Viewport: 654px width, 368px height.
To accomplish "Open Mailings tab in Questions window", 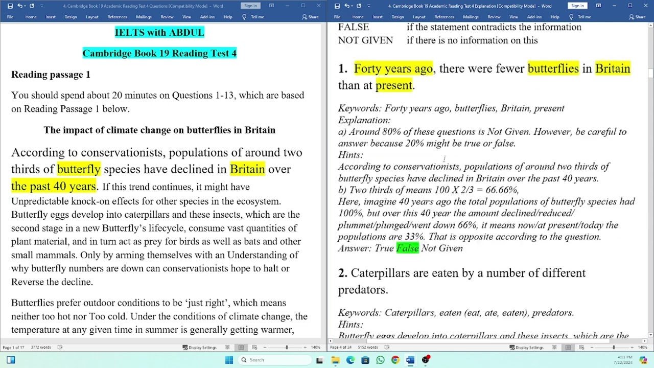I will (144, 17).
